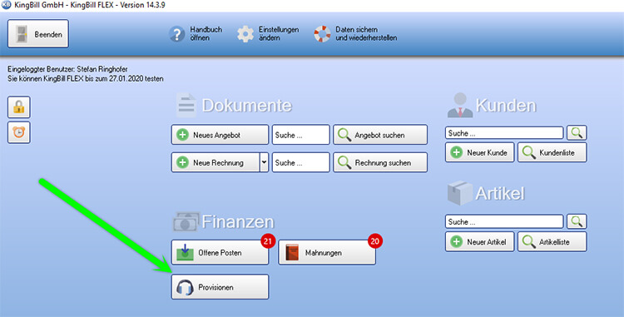This screenshot has width=624, height=317.
Task: Click the headphones icon on Provisionen
Action: click(x=185, y=287)
